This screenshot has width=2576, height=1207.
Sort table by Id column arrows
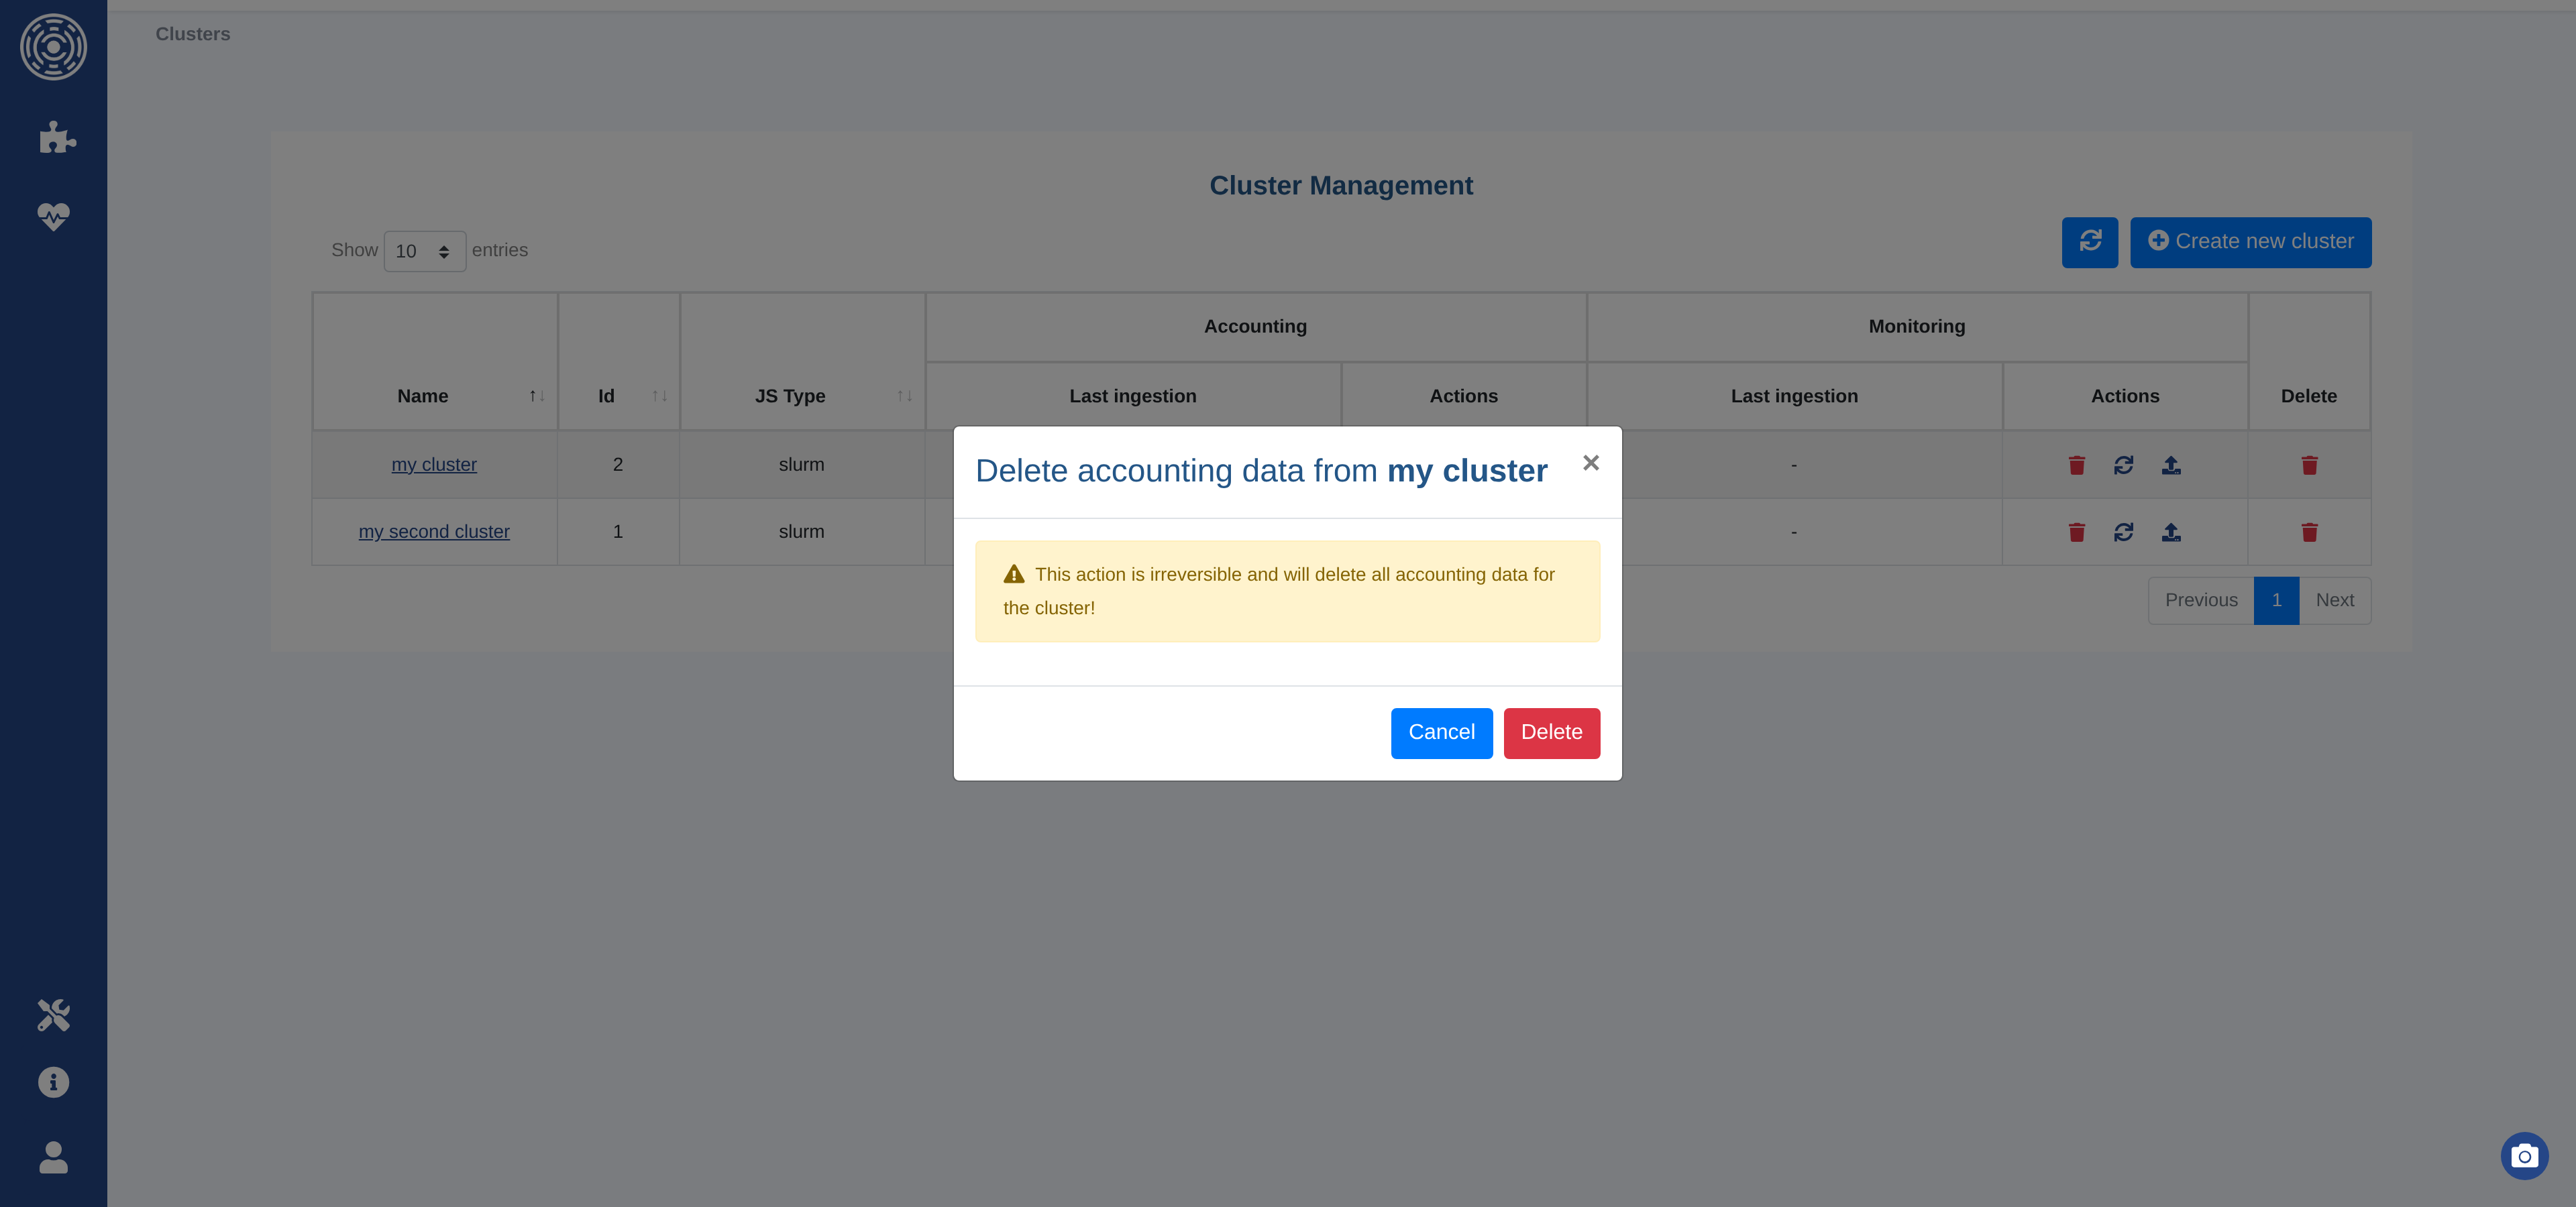tap(659, 396)
